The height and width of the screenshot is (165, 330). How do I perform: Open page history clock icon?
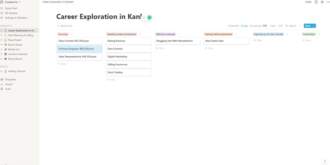tap(316, 2)
